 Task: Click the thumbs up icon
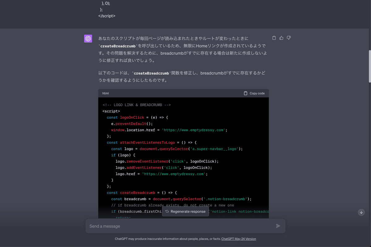(x=281, y=38)
